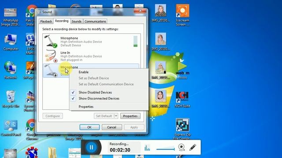Toggle Show Disabled Devices in context menu

[x=95, y=93]
